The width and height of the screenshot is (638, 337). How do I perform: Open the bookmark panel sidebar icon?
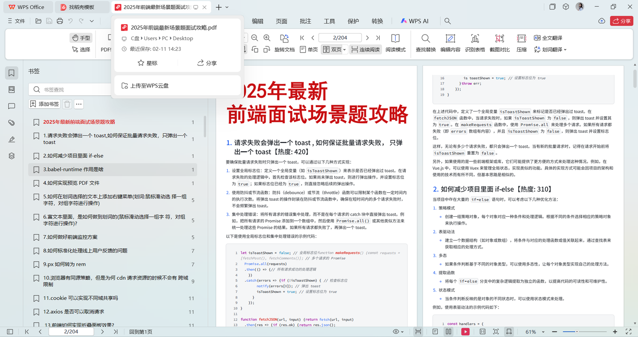pos(12,73)
